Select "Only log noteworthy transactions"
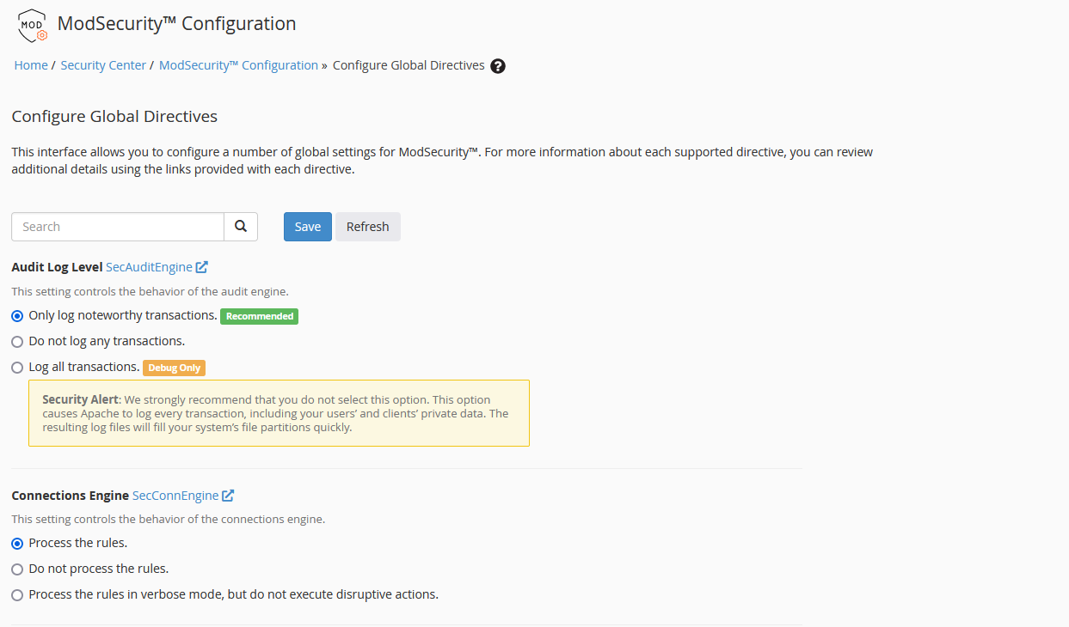 16,315
